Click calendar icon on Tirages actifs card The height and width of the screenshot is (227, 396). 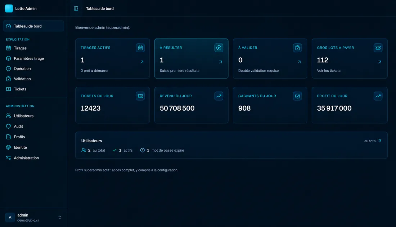tap(140, 48)
